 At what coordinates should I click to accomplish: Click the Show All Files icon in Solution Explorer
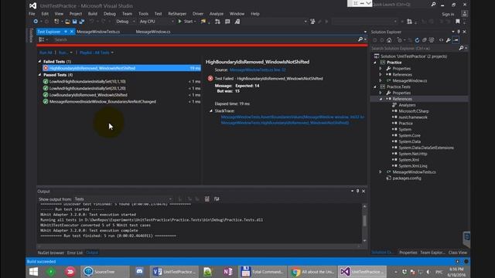tap(432, 40)
